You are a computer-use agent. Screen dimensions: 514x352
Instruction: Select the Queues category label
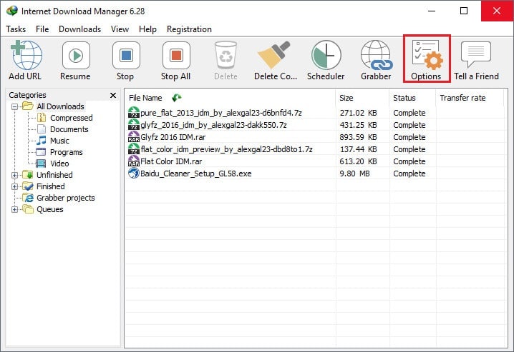tap(50, 209)
